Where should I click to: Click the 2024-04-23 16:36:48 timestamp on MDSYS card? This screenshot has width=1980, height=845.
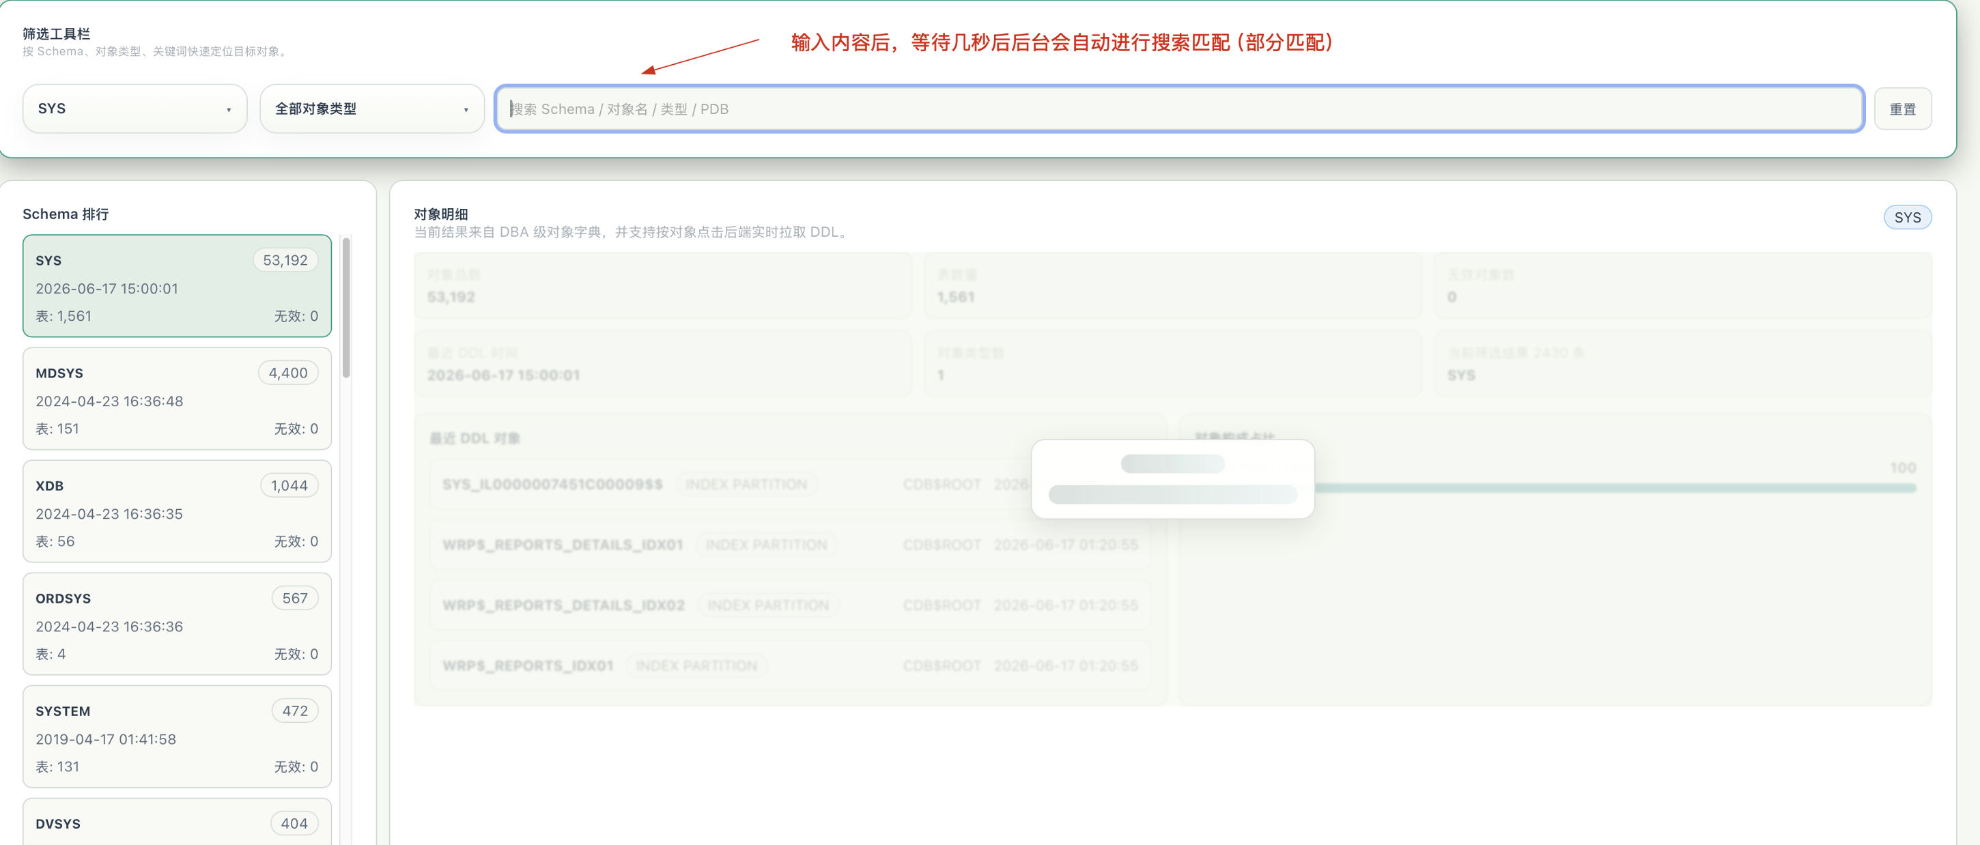coord(109,402)
